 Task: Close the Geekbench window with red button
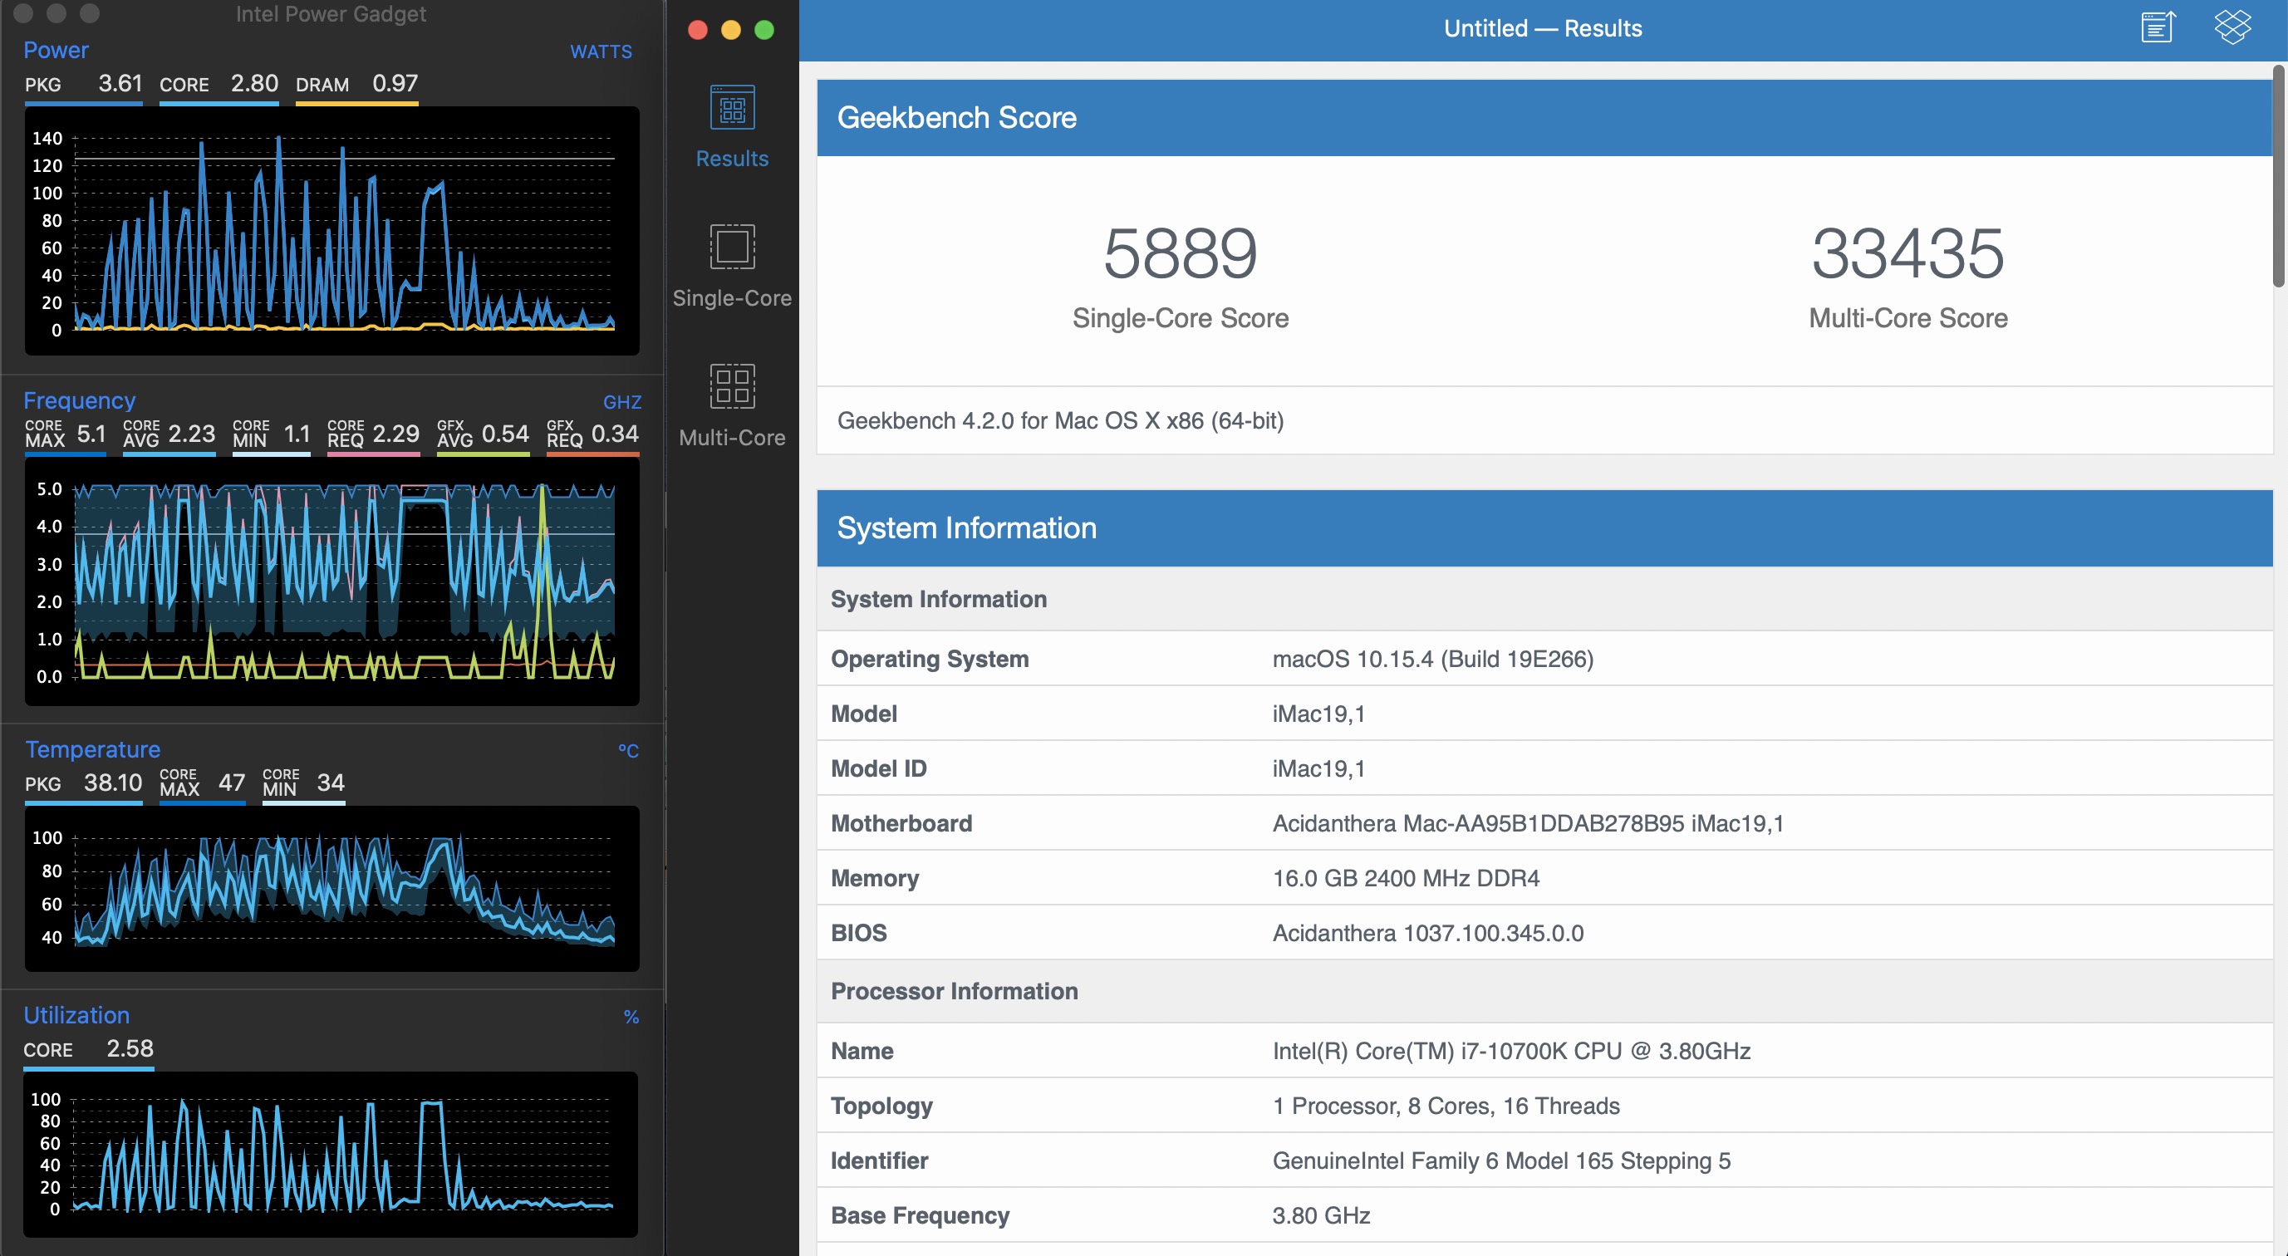tap(698, 30)
